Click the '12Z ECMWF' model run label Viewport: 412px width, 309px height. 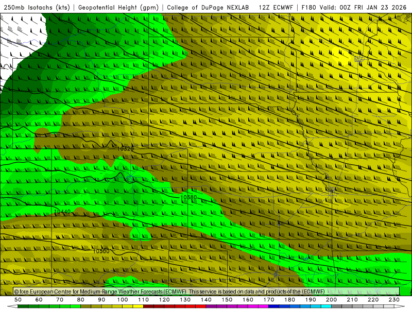pos(276,8)
